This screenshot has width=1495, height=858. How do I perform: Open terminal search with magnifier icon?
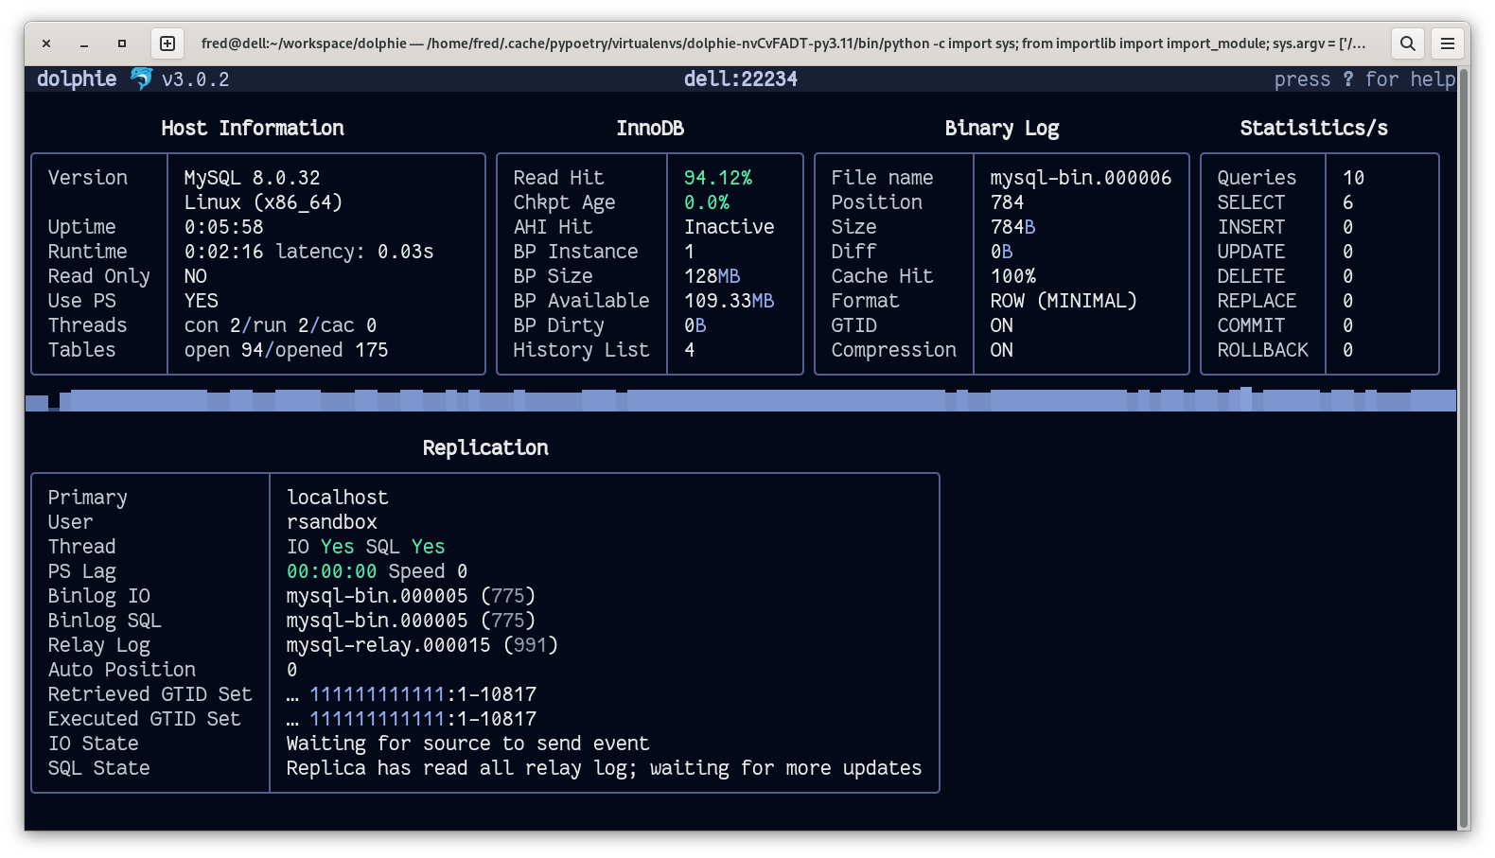pyautogui.click(x=1407, y=44)
